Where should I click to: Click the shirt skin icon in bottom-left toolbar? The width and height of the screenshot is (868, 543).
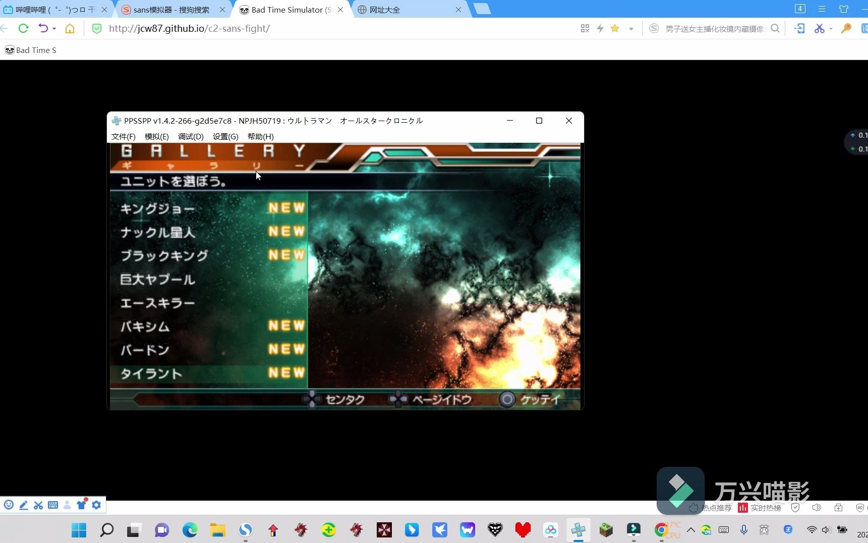click(82, 505)
